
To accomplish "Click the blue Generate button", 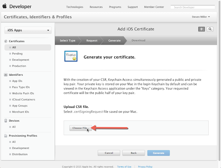I will 158,153.
